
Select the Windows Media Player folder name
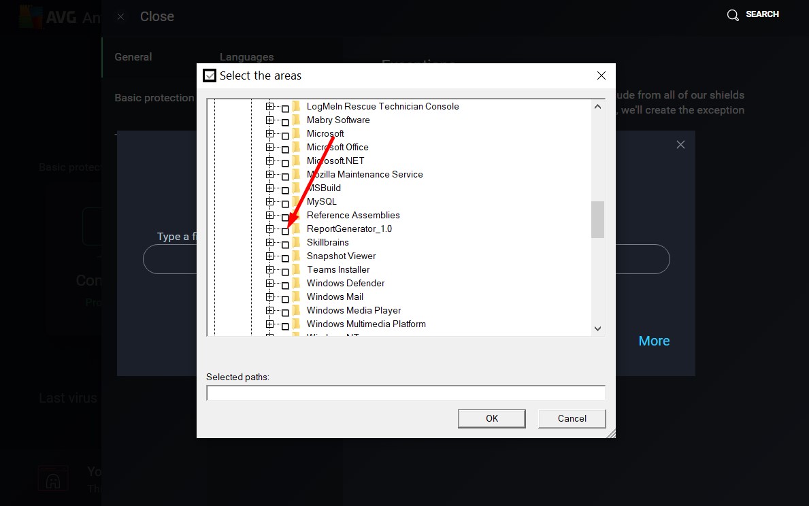354,310
